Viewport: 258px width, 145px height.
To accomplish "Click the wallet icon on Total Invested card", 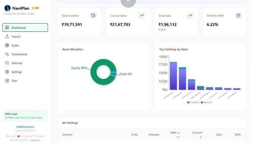I will pyautogui.click(x=93, y=16).
